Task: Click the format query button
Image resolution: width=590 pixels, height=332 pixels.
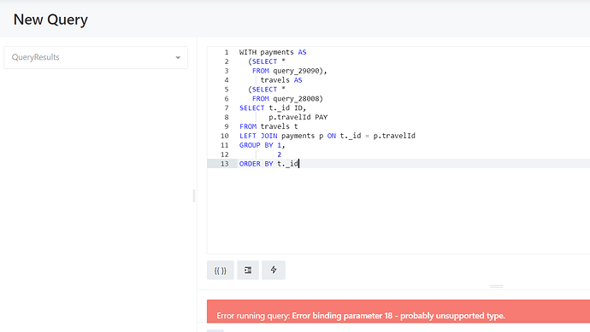Action: pyautogui.click(x=248, y=270)
